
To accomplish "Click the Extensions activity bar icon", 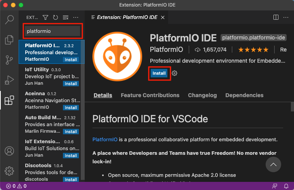I will click(x=9, y=101).
